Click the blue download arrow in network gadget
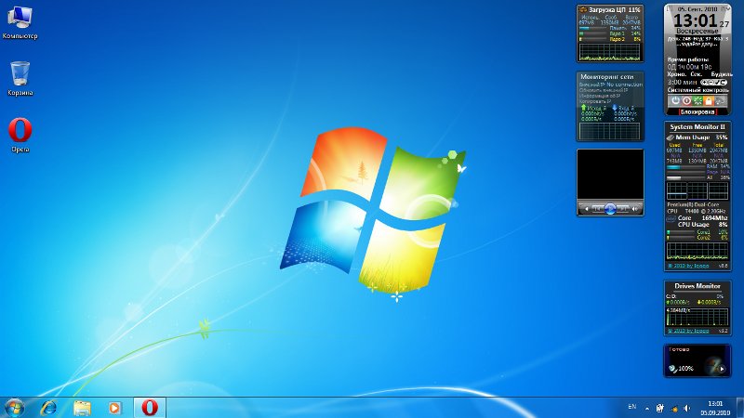Viewport: 744px width, 418px height. pyautogui.click(x=615, y=108)
